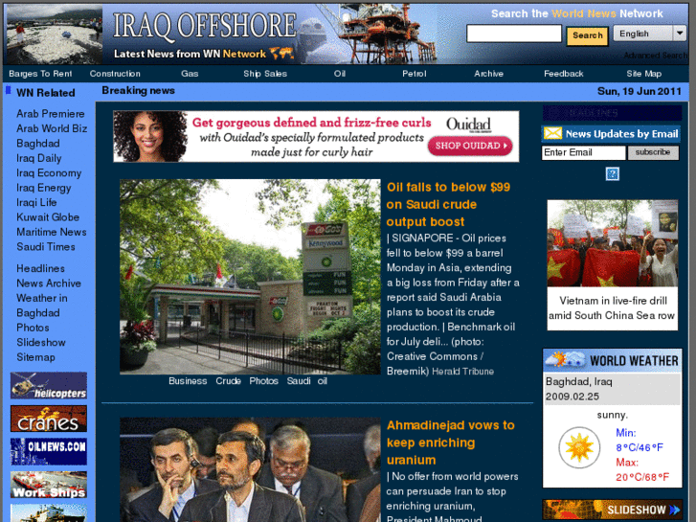Image resolution: width=696 pixels, height=522 pixels.
Task: Open the Petrol menu item
Action: click(415, 74)
